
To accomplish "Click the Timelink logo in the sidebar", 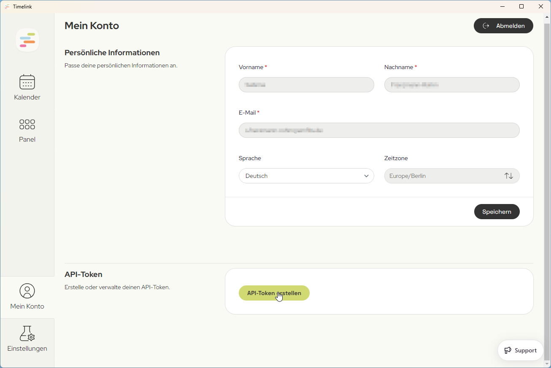I will coord(27,40).
